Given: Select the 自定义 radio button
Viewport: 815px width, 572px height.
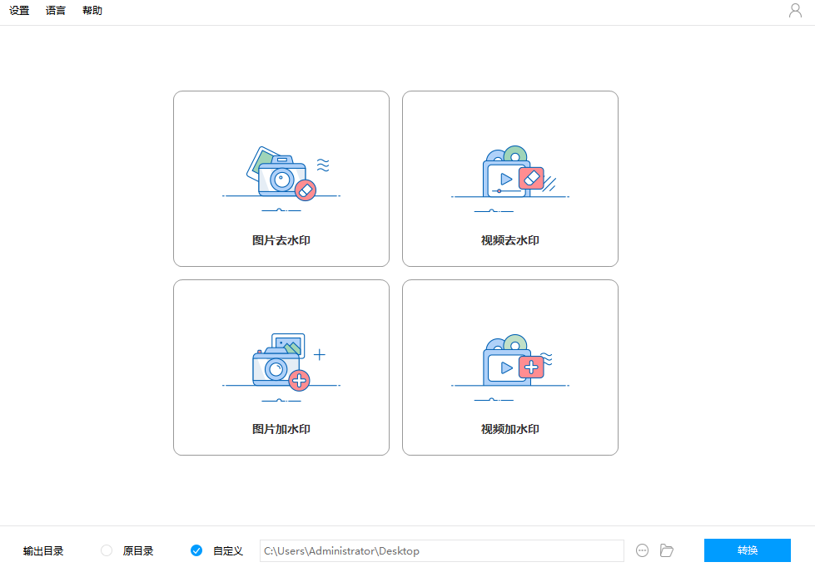Looking at the screenshot, I should tap(196, 550).
